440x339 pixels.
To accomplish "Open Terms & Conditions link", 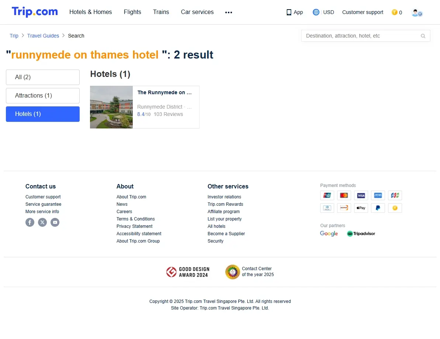I will tap(135, 219).
